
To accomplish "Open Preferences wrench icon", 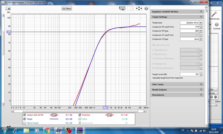I will [215, 14].
